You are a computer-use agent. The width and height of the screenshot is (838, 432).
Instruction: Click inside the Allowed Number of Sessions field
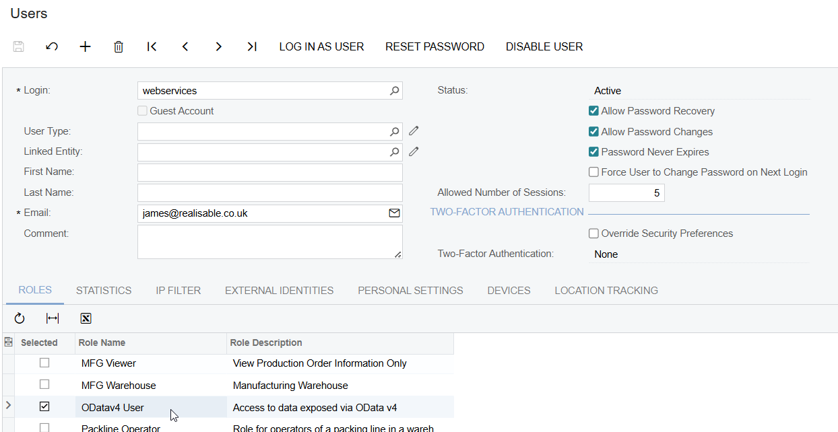626,193
